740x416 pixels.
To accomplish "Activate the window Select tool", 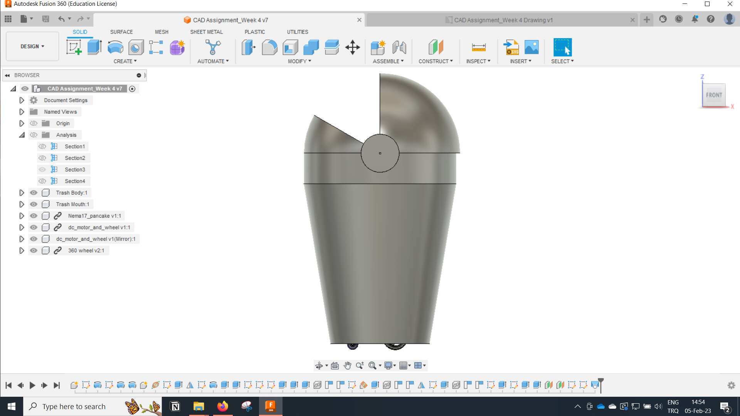I will (x=562, y=47).
